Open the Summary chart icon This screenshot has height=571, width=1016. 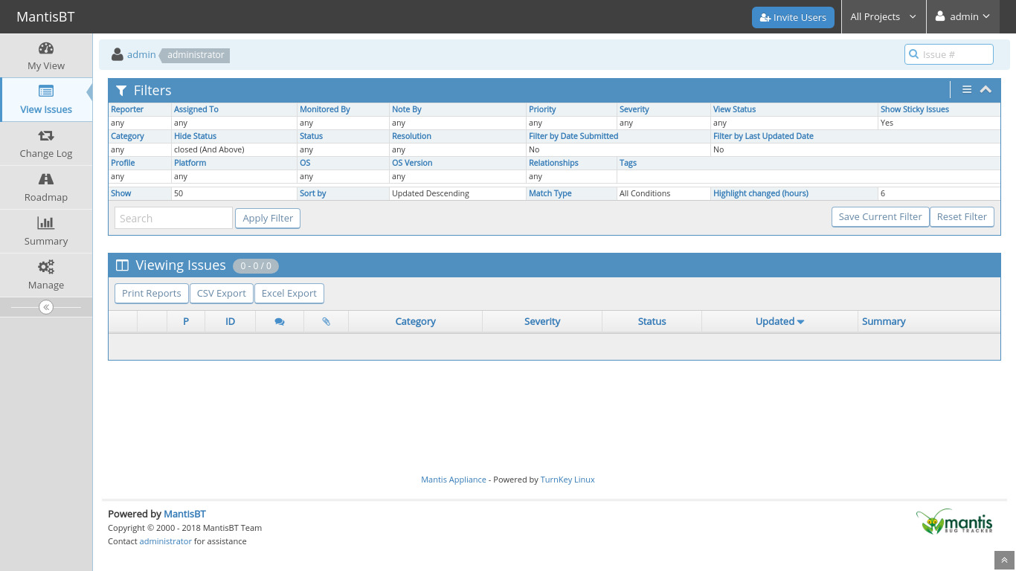[46, 223]
